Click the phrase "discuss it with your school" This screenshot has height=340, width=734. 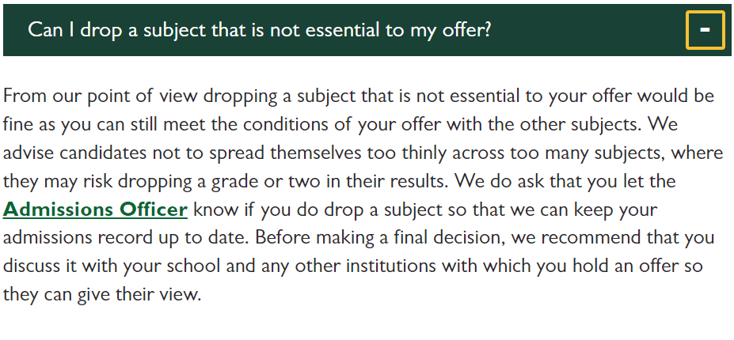(x=112, y=266)
